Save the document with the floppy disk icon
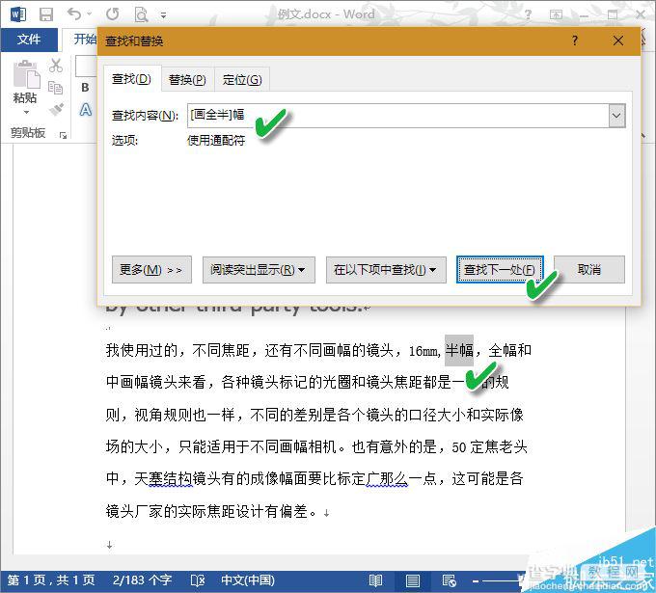The height and width of the screenshot is (593, 656). [x=46, y=14]
